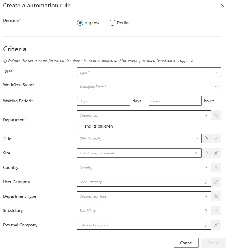This screenshot has width=228, height=250.
Task: Clear the External Company field with X icon
Action: [x=216, y=225]
